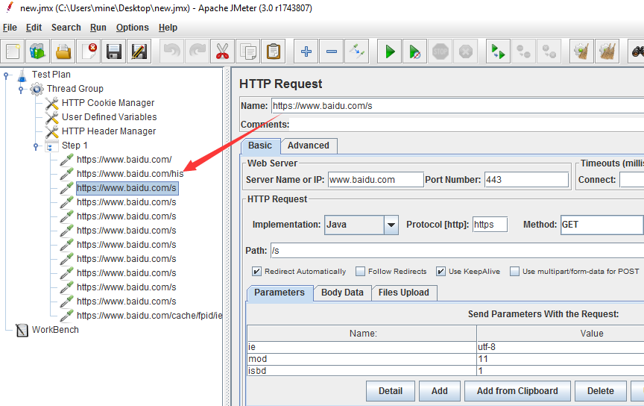Enable the Follow Redirects checkbox
The height and width of the screenshot is (406, 644).
[360, 271]
